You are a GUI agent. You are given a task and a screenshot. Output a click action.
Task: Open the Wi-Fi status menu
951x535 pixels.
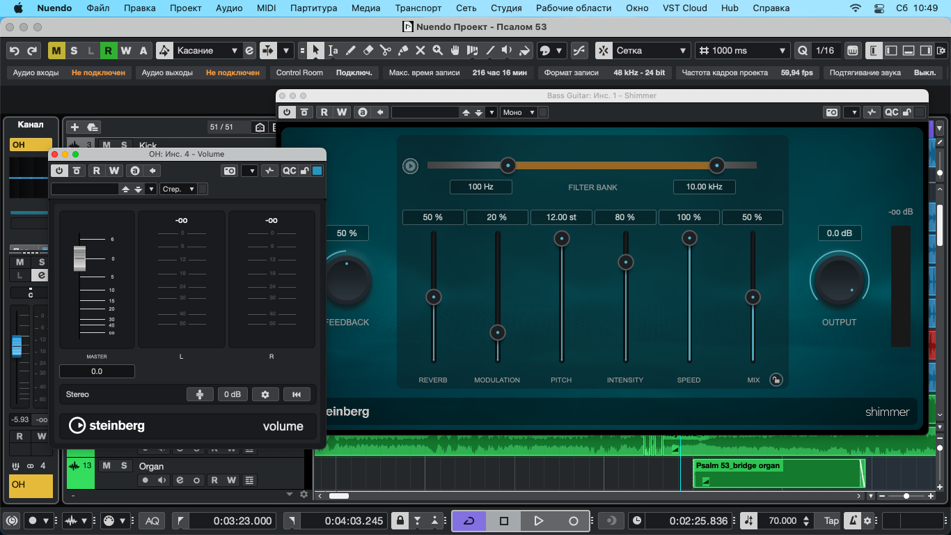pyautogui.click(x=855, y=8)
